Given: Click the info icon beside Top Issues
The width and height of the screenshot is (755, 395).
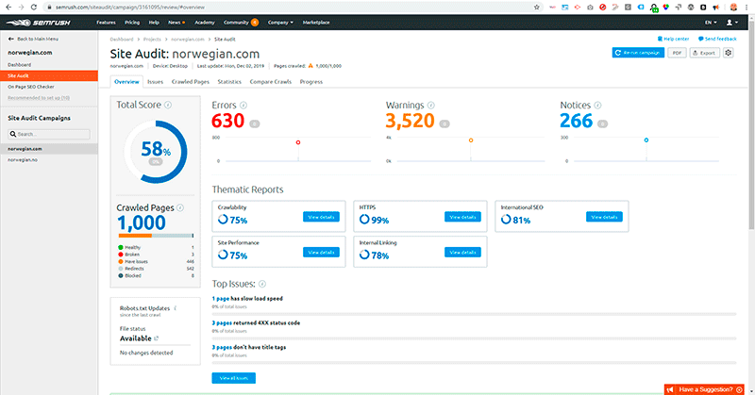Looking at the screenshot, I should point(262,284).
